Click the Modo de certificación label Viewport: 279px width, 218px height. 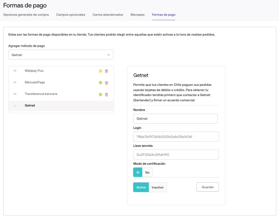[x=149, y=163]
